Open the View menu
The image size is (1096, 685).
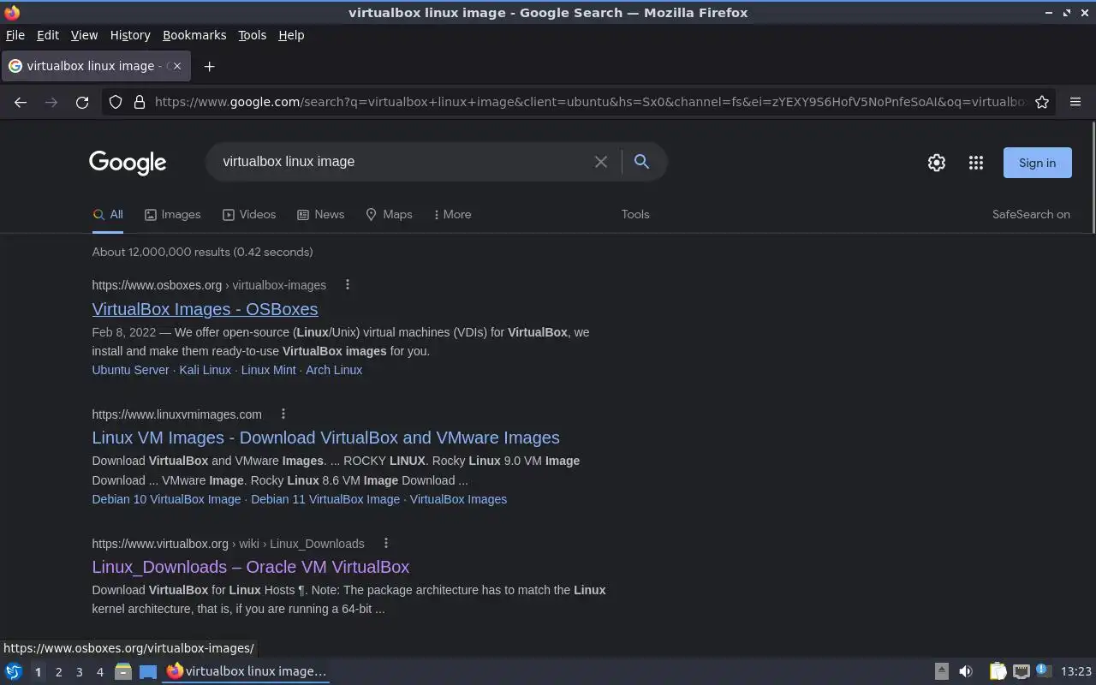[84, 35]
